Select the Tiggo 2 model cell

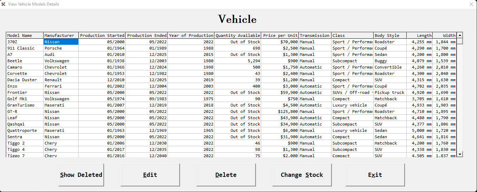tap(25, 143)
